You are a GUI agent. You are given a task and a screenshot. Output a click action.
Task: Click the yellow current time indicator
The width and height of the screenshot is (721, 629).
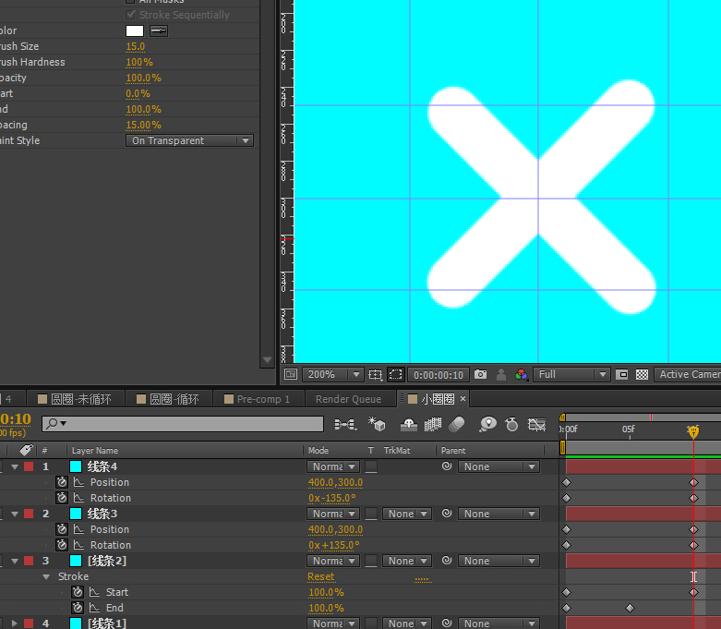pos(693,431)
